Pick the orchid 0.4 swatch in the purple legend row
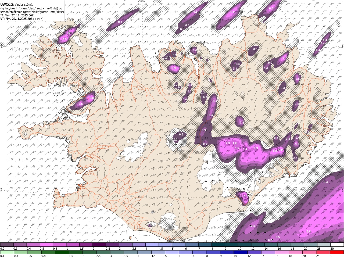Image resolution: width=344 pixels, height=258 pixels. pos(33,245)
